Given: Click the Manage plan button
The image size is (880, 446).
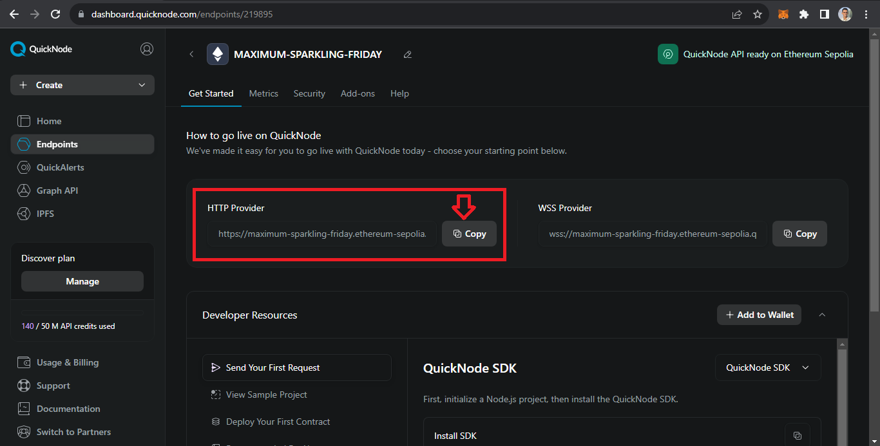Looking at the screenshot, I should tap(82, 281).
